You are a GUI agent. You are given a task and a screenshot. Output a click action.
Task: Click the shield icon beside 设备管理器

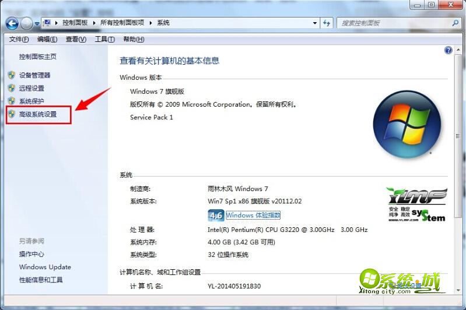tap(11, 75)
